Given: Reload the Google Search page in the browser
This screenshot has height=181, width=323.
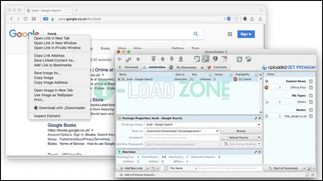Looking at the screenshot, I should (25, 18).
